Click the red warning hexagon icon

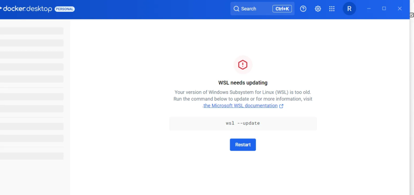point(243,65)
